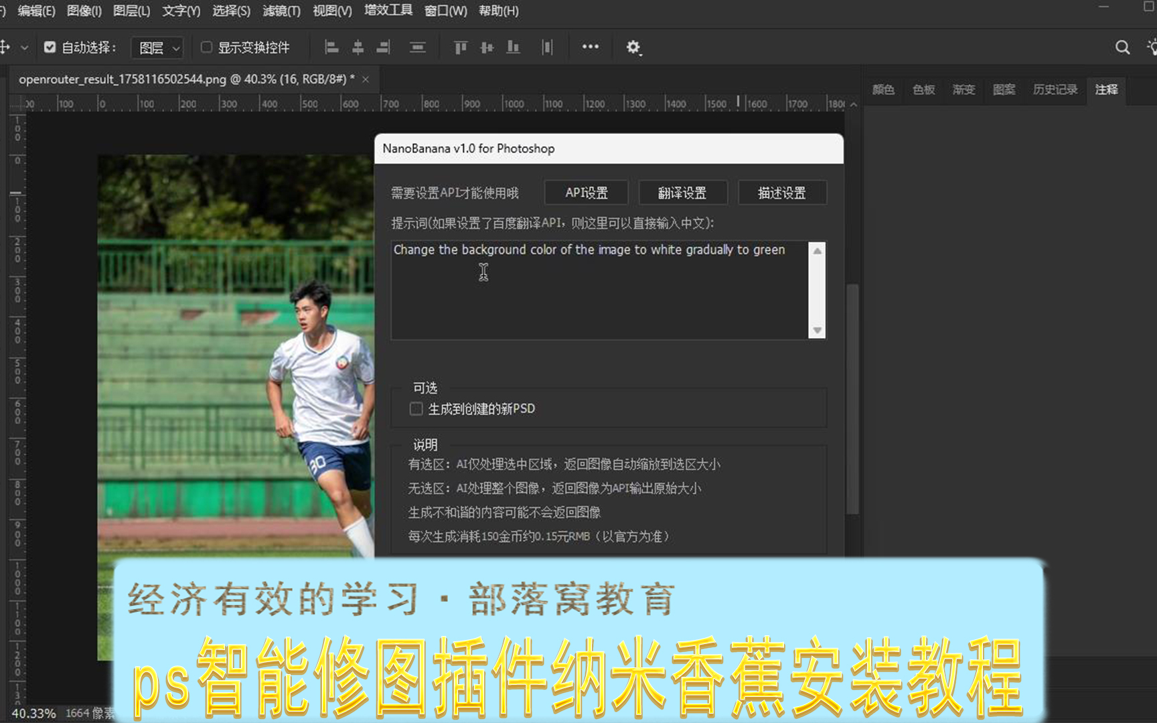Click the 翻译设置 button
Viewport: 1157px width, 723px height.
tap(682, 193)
